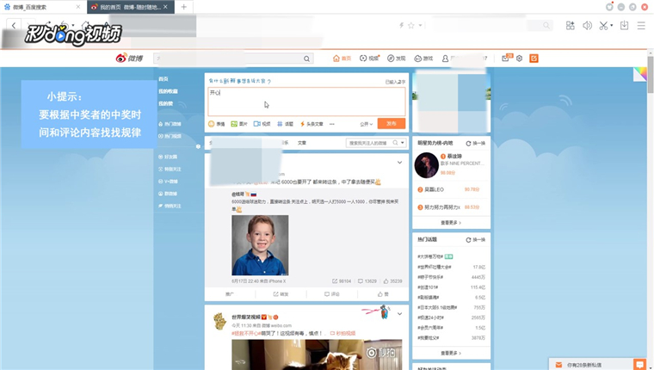Insert an emoji with the 表情 button
654x370 pixels.
pyautogui.click(x=217, y=124)
